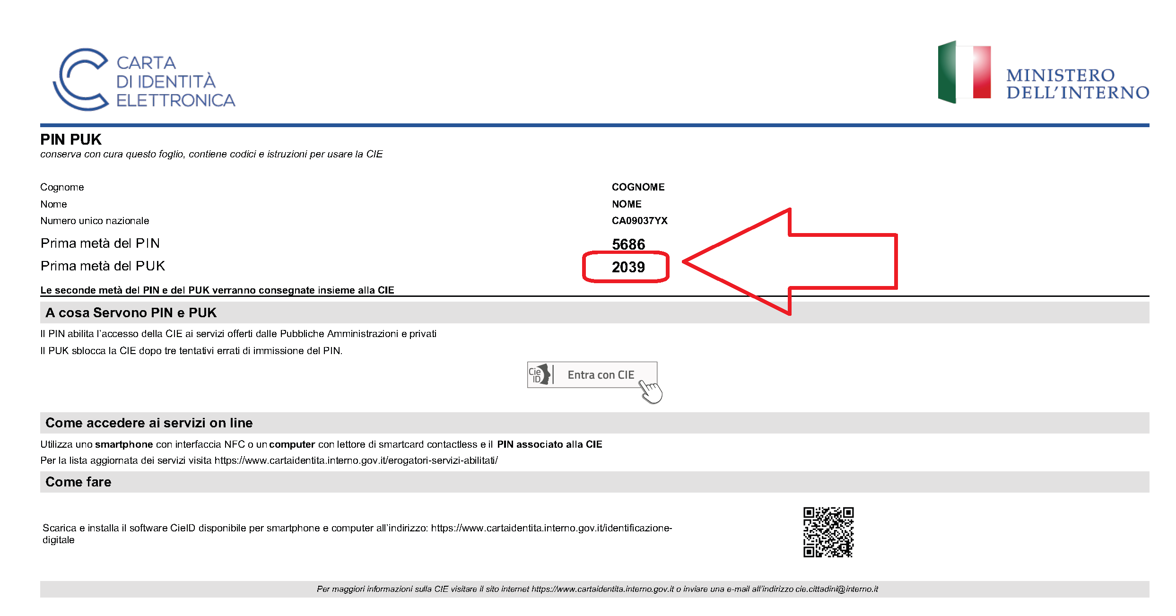The width and height of the screenshot is (1176, 616).
Task: Click the QR code image
Action: 828,532
